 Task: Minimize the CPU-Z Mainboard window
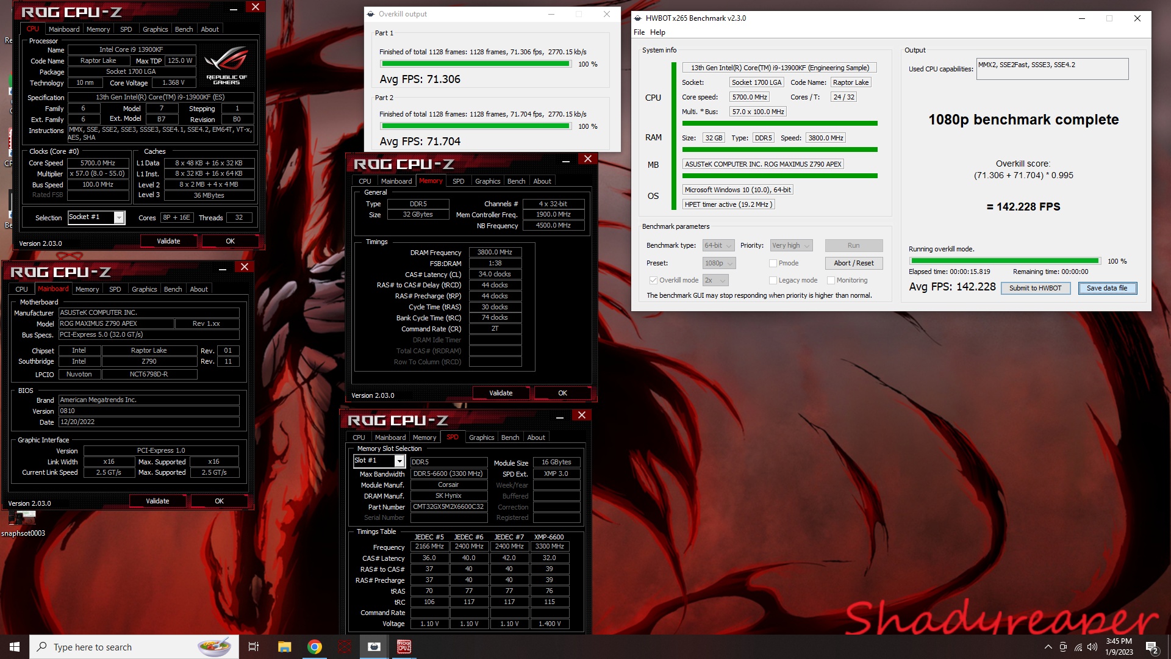point(223,268)
